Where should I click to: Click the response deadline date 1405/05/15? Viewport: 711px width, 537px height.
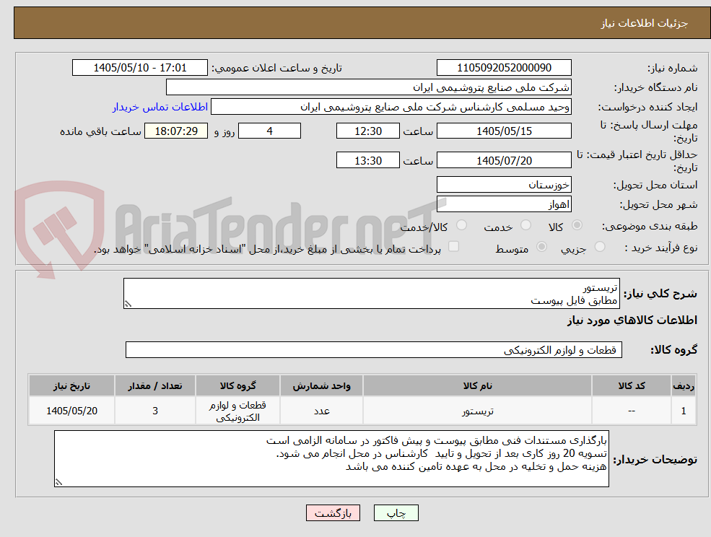(504, 131)
